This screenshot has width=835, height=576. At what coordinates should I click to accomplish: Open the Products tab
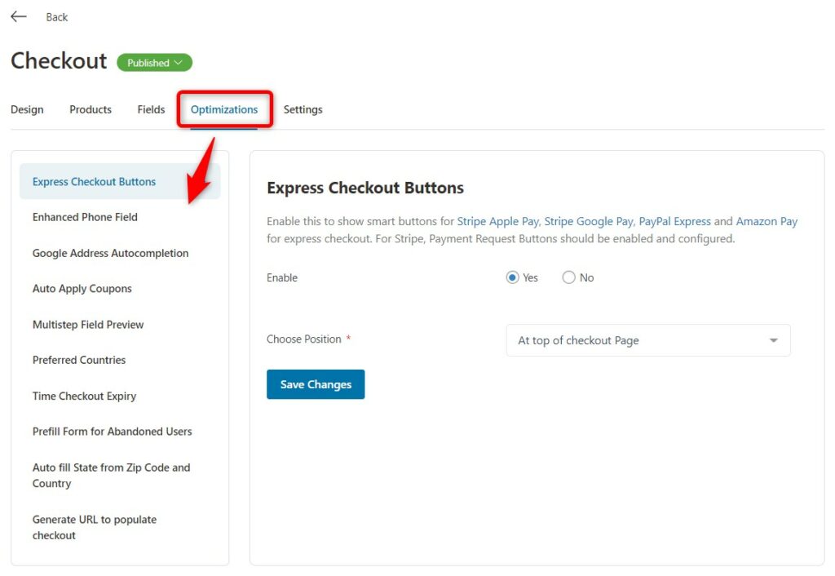pyautogui.click(x=91, y=109)
